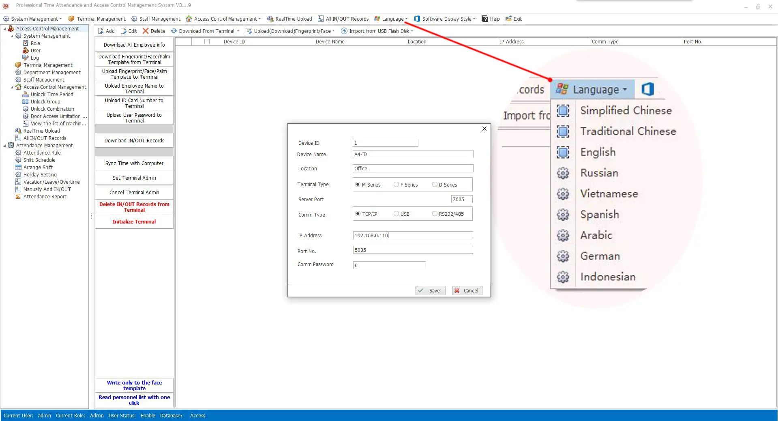The width and height of the screenshot is (778, 421).
Task: Save the device settings dialog
Action: pyautogui.click(x=430, y=290)
